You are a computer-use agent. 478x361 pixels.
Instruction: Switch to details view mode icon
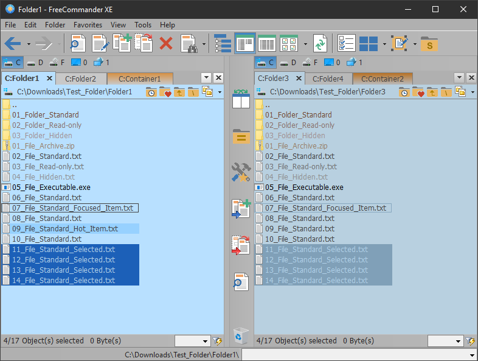(267, 43)
